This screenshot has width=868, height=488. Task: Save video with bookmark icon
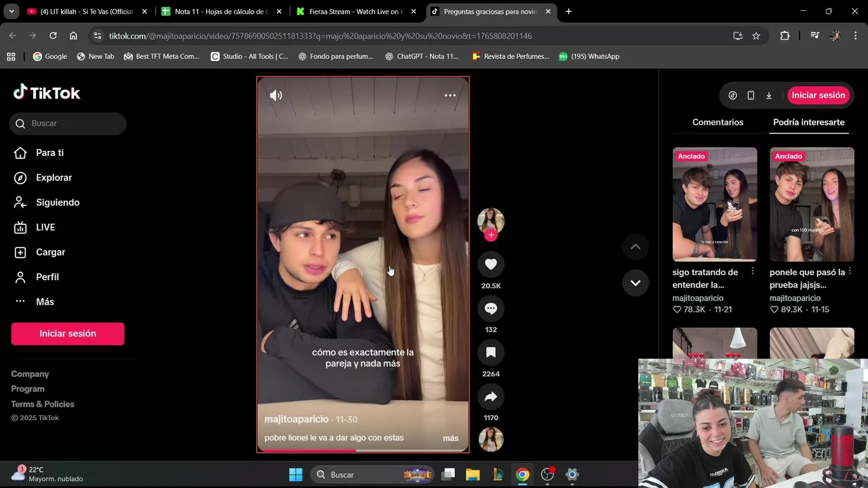pyautogui.click(x=491, y=352)
